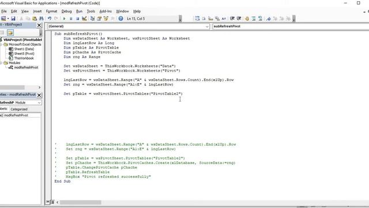The height and width of the screenshot is (208, 369).
Task: Open the Standard toolbar options handle
Action: 180,18
